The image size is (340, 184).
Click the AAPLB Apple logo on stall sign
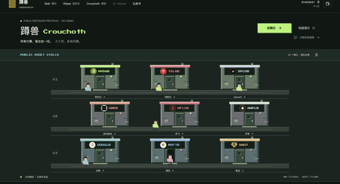click(242, 108)
